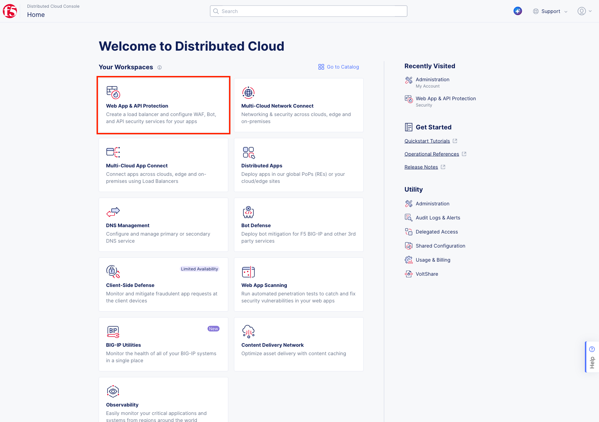Click the DNS Management arrows icon

pyautogui.click(x=113, y=212)
